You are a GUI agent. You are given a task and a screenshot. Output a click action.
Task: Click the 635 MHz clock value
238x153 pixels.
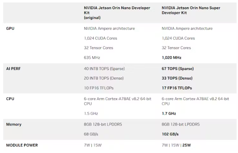pos(92,58)
